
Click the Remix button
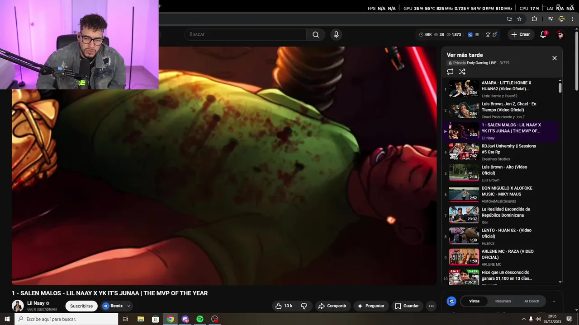click(x=113, y=306)
